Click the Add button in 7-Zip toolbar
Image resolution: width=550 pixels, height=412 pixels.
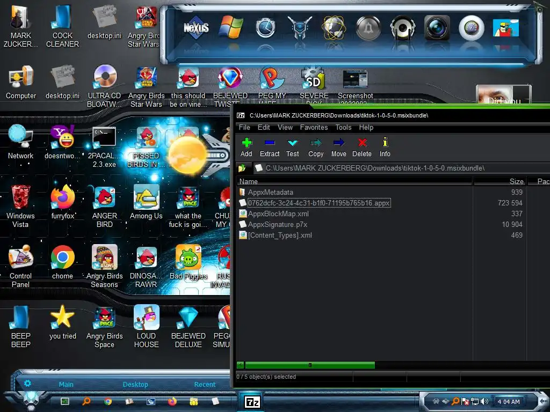(x=246, y=147)
